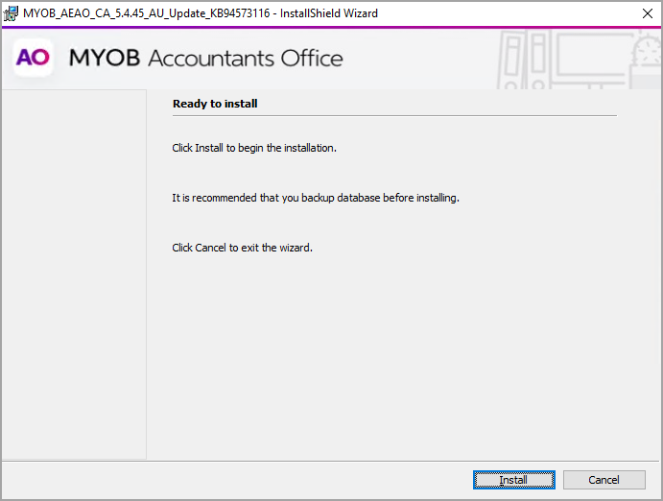Click the Ready to install heading
The width and height of the screenshot is (663, 501).
pyautogui.click(x=215, y=104)
